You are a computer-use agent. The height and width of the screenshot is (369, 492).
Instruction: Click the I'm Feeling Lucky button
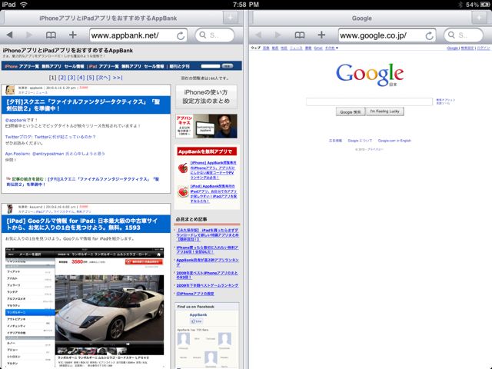[384, 111]
